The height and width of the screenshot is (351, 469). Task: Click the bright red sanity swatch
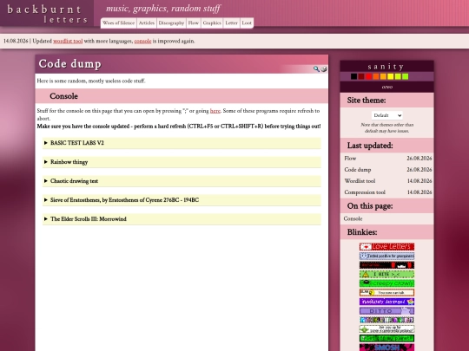[x=368, y=77]
